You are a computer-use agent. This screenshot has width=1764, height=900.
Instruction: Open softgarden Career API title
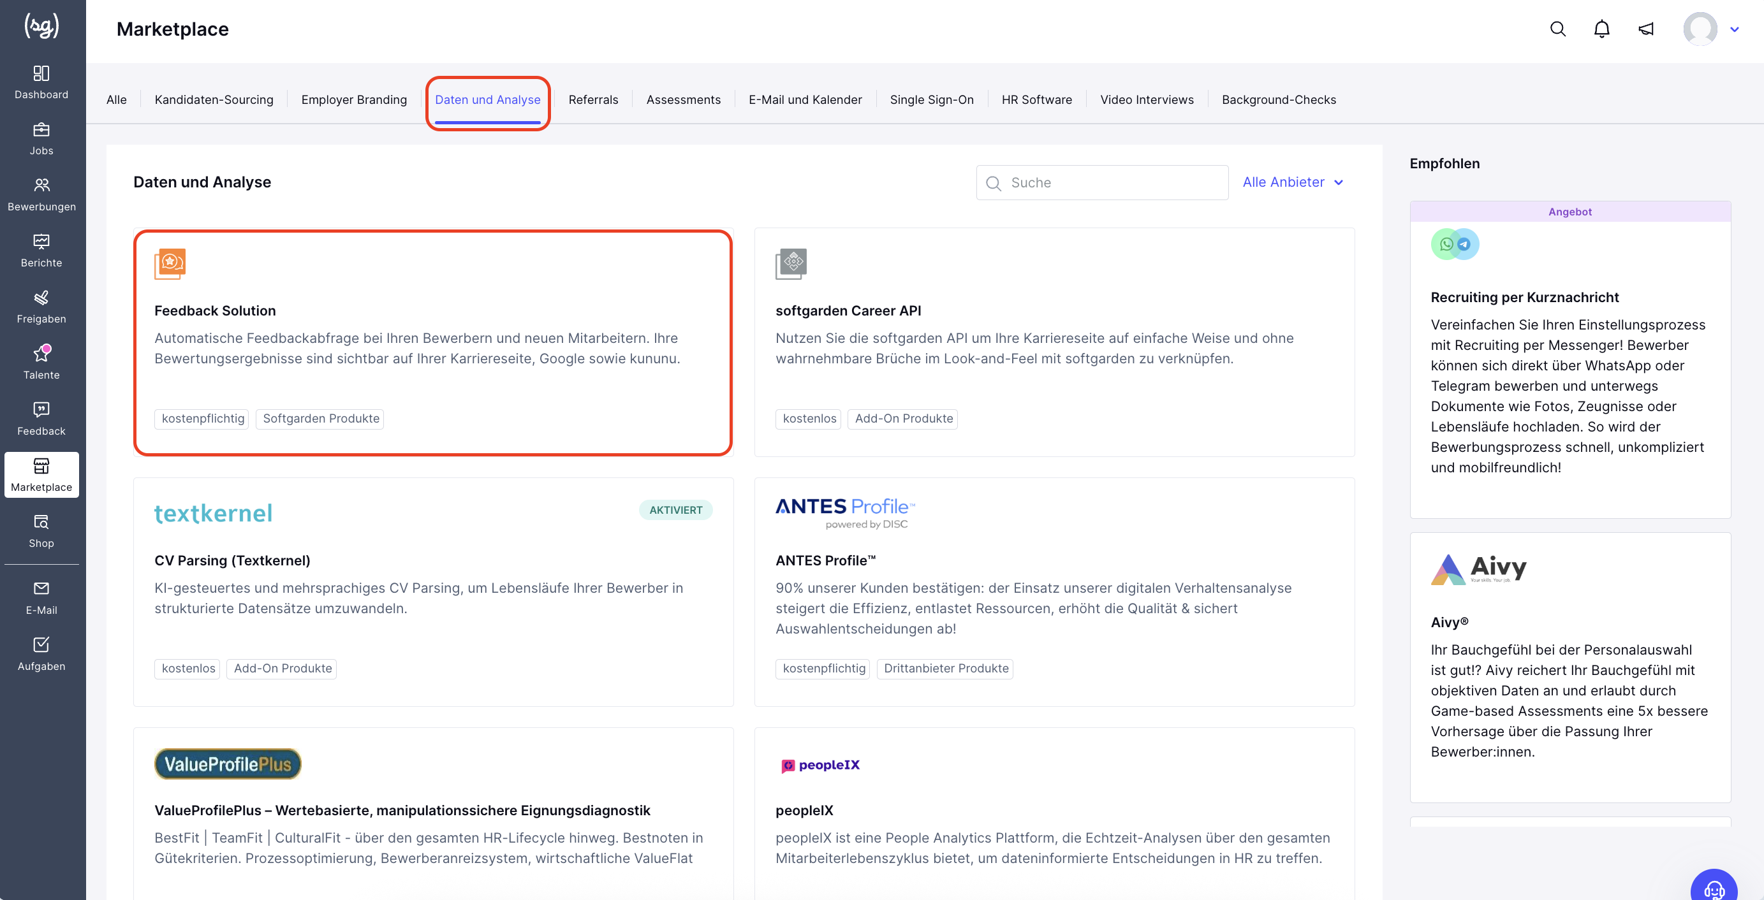pos(848,310)
